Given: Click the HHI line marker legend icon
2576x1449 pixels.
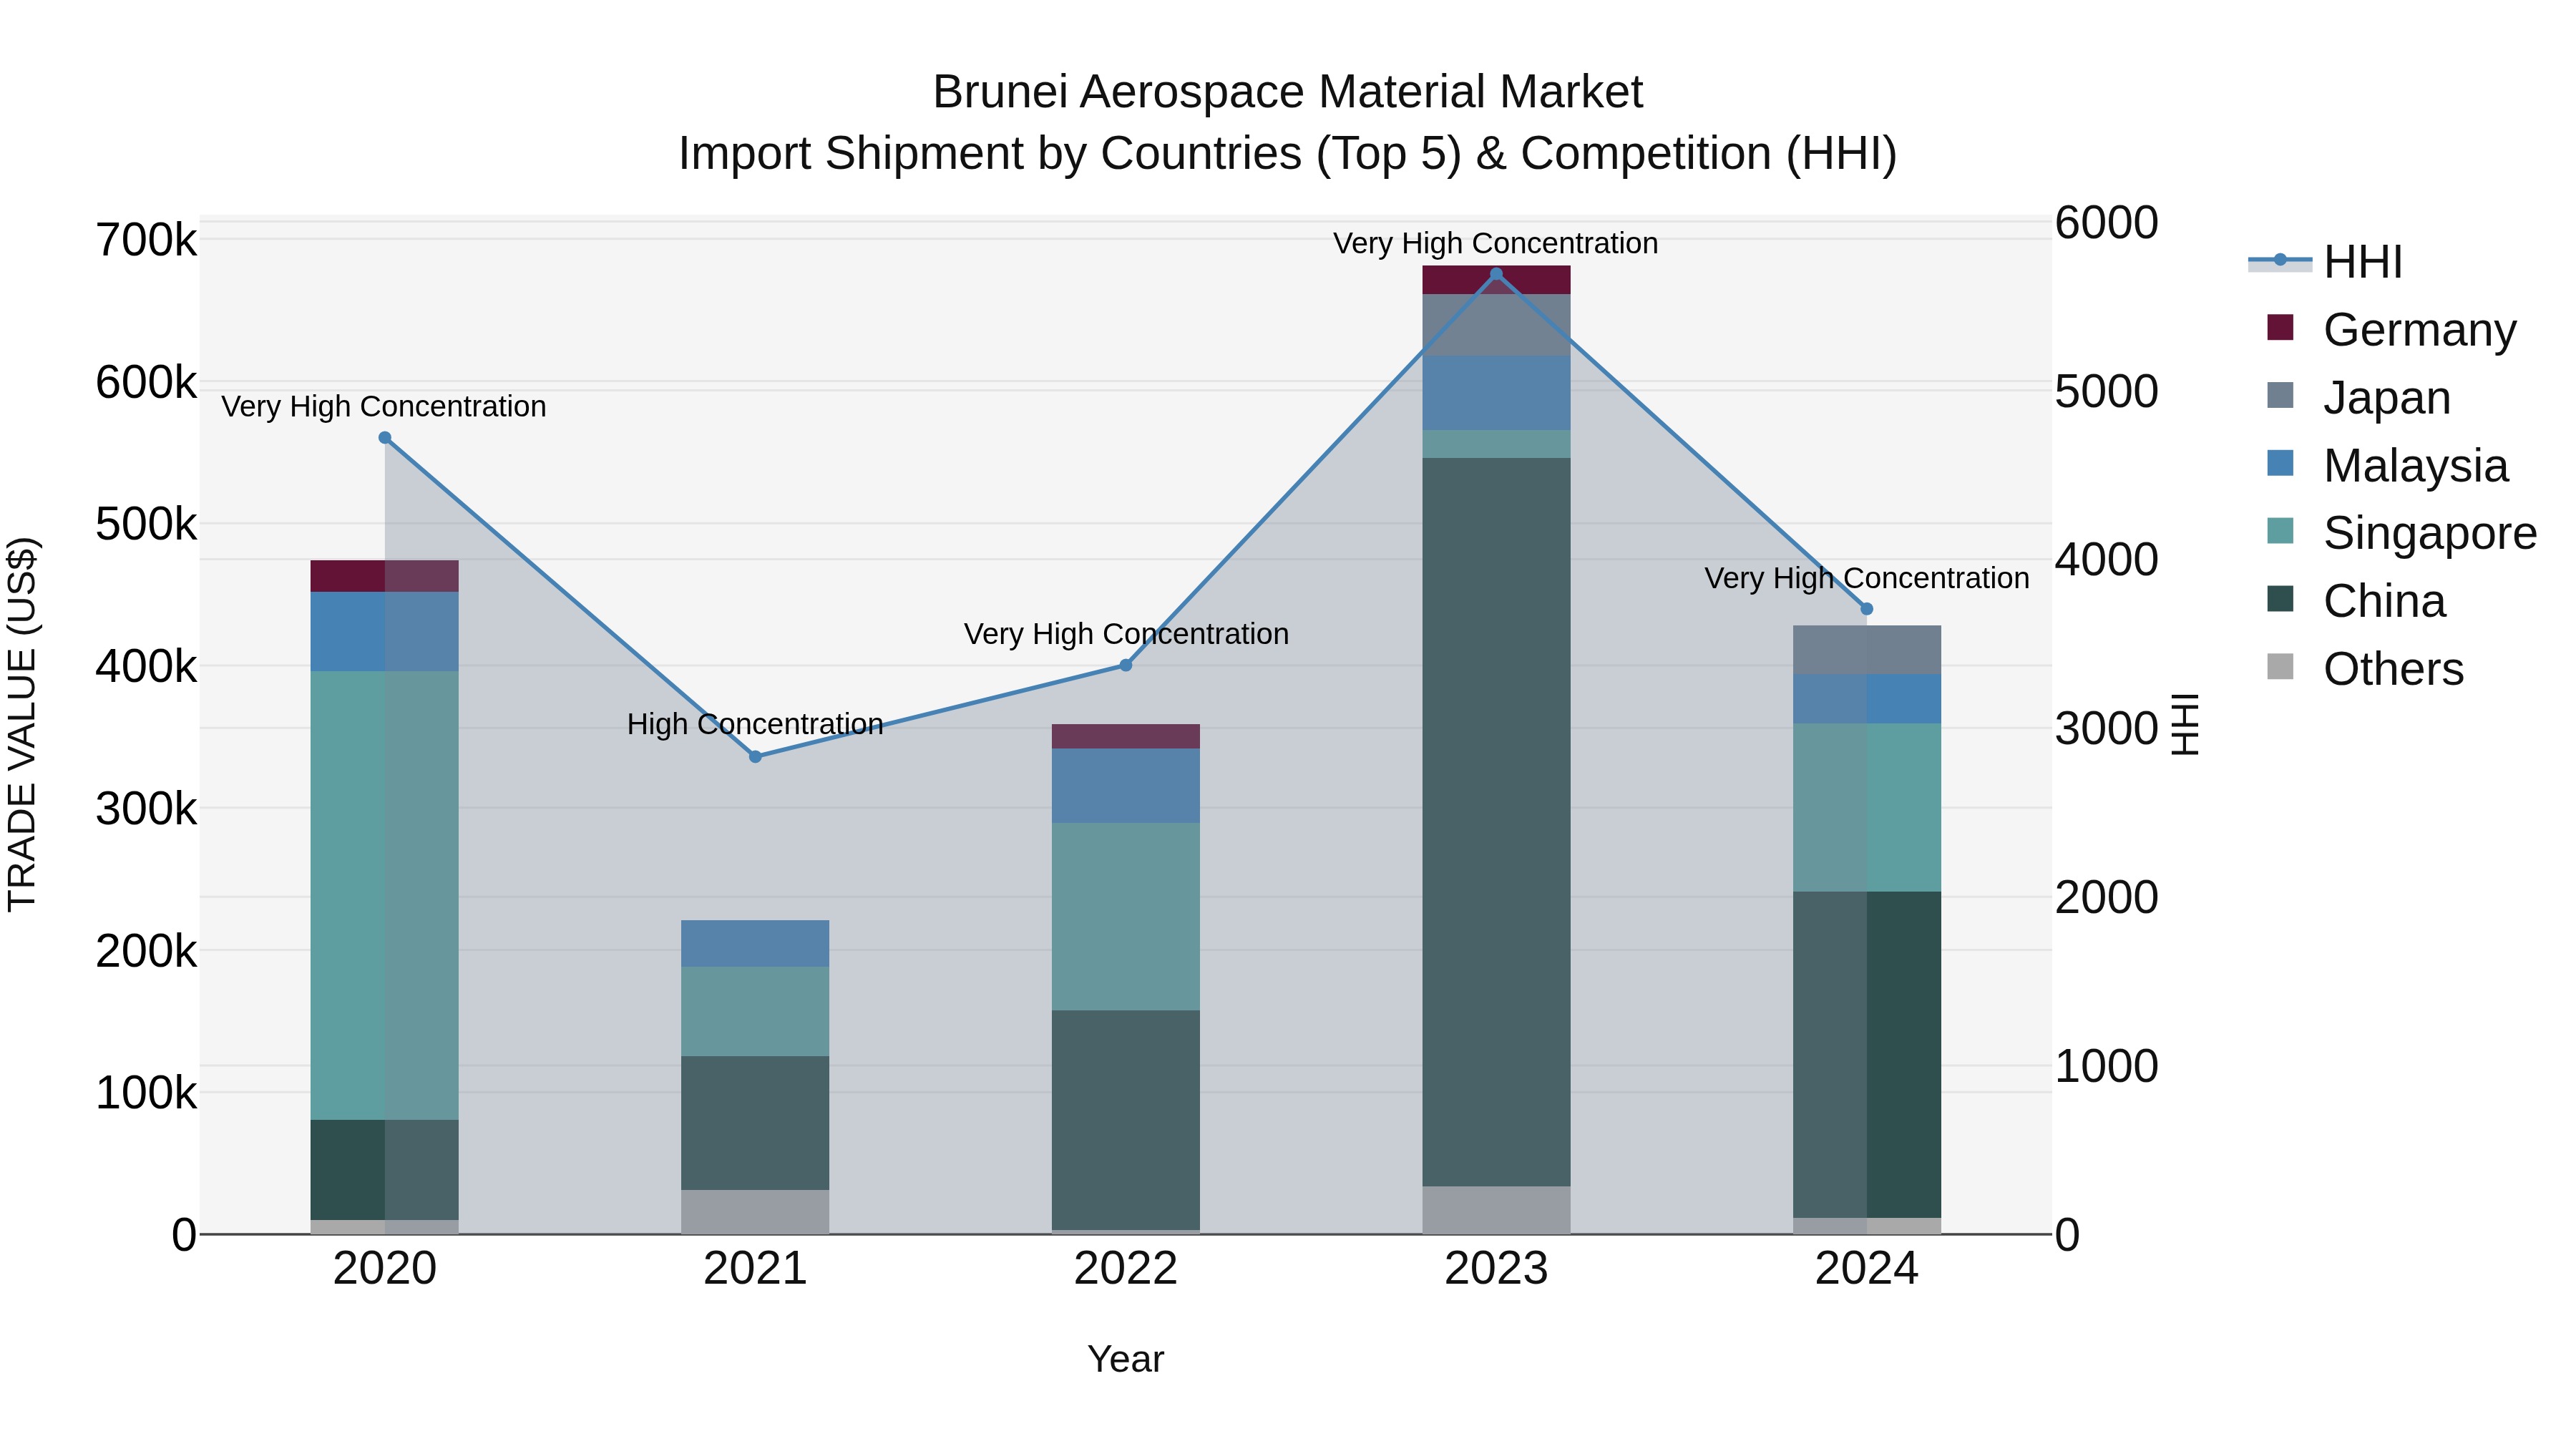Looking at the screenshot, I should click(2280, 260).
